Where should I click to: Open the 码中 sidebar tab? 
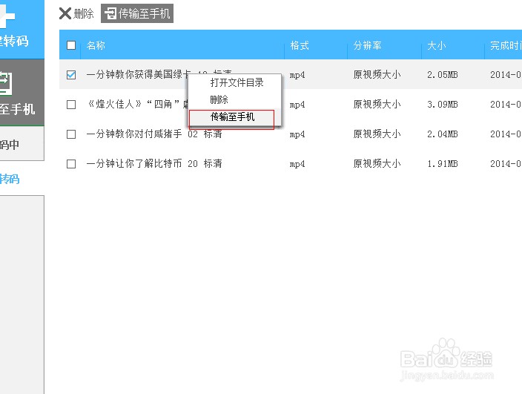click(x=22, y=144)
